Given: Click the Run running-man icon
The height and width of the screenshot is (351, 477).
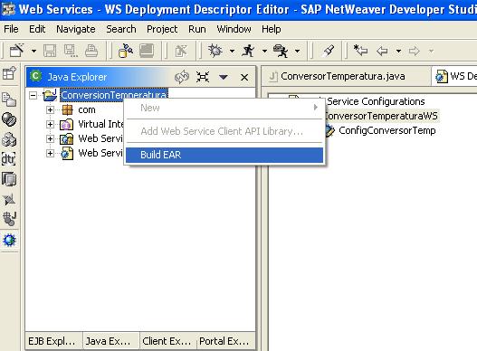Looking at the screenshot, I should [x=248, y=51].
